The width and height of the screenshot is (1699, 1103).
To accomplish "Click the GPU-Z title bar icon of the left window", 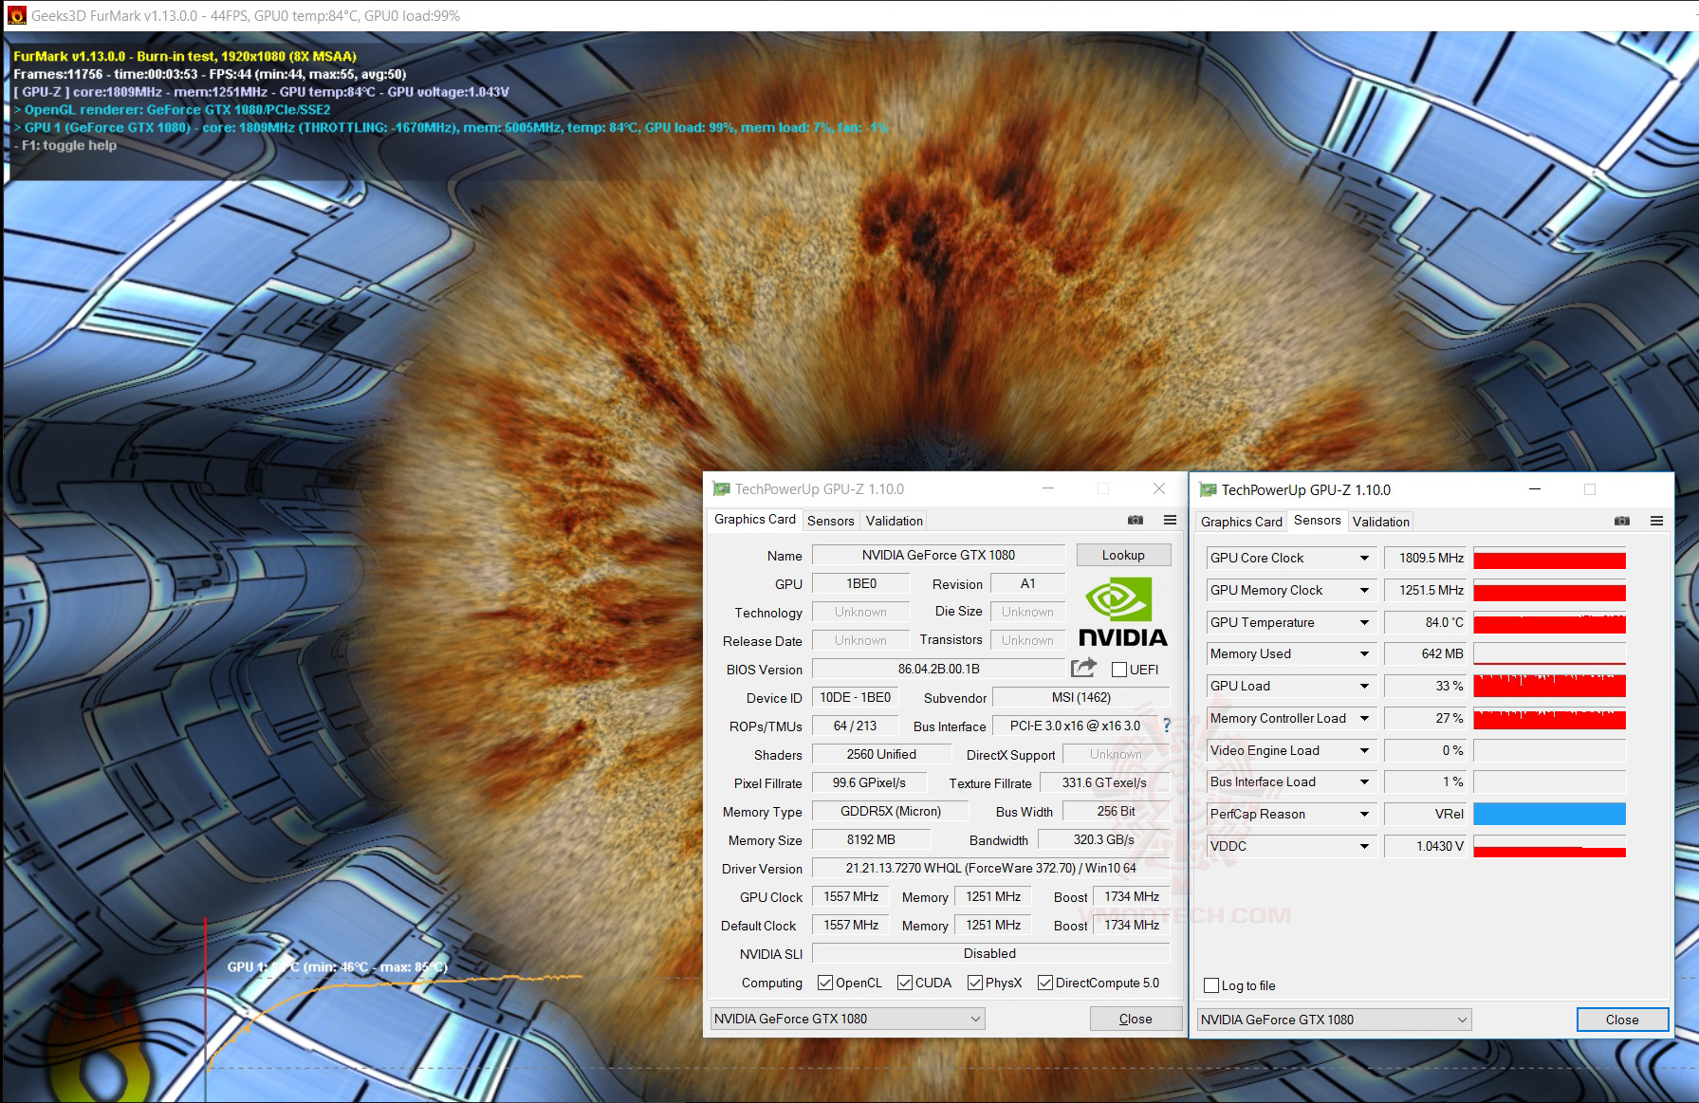I will click(x=721, y=488).
